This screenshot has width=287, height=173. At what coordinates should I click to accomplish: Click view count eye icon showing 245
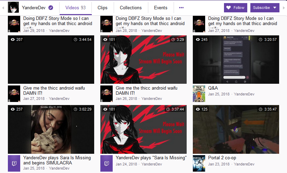[x=198, y=39]
